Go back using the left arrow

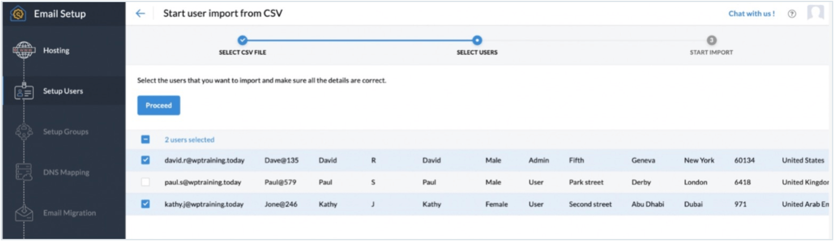(x=140, y=14)
